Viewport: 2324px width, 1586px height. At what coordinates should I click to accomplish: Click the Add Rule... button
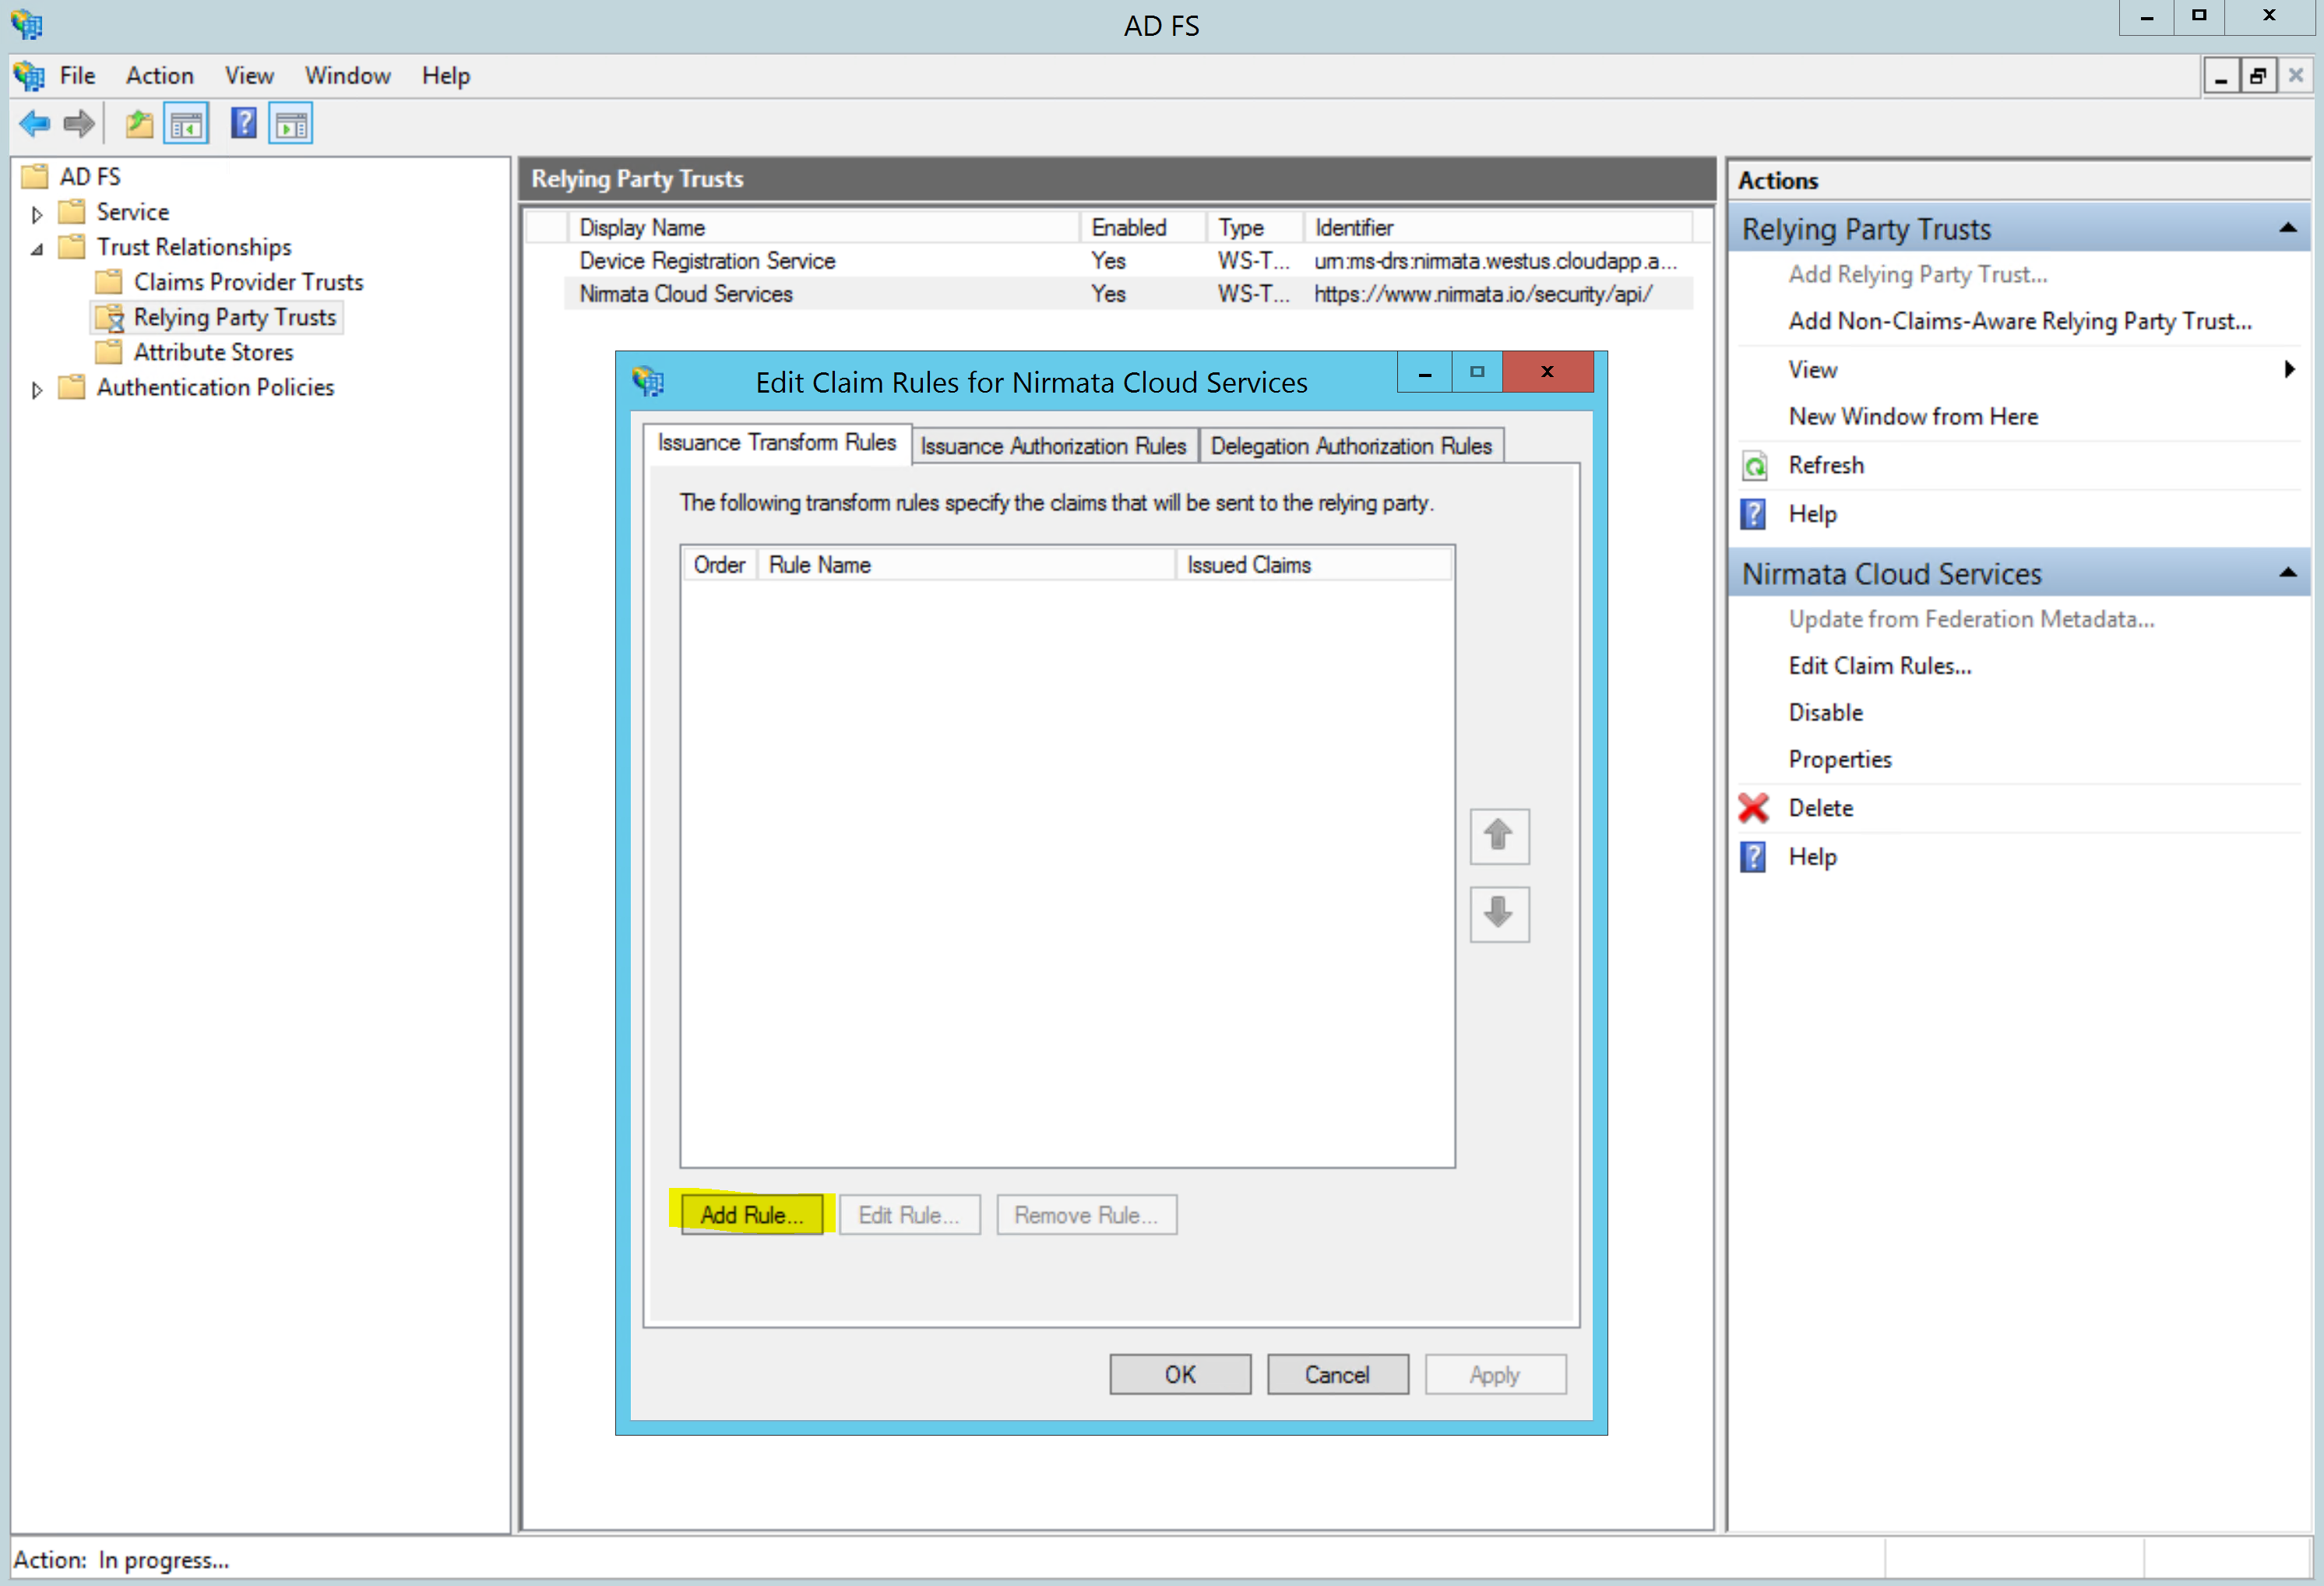click(752, 1215)
